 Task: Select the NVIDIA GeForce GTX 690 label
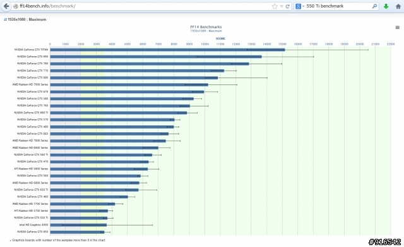32,56
